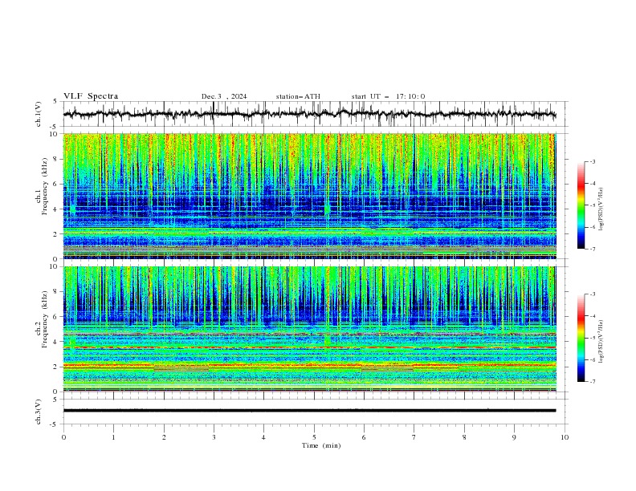The height and width of the screenshot is (491, 636).
Task: Click time axis tick label '0'
Action: click(x=63, y=437)
